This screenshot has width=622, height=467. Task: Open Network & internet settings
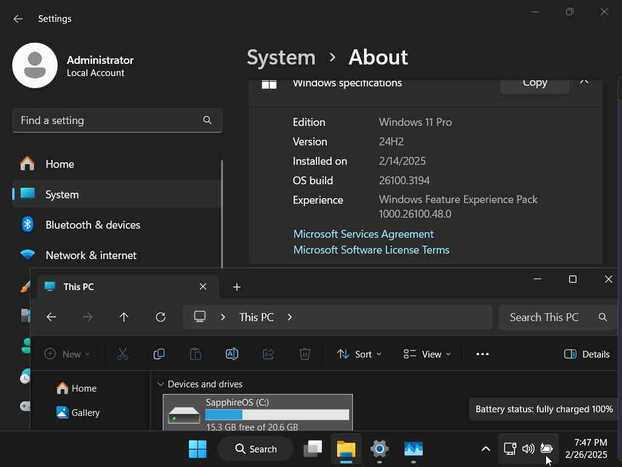(116, 255)
